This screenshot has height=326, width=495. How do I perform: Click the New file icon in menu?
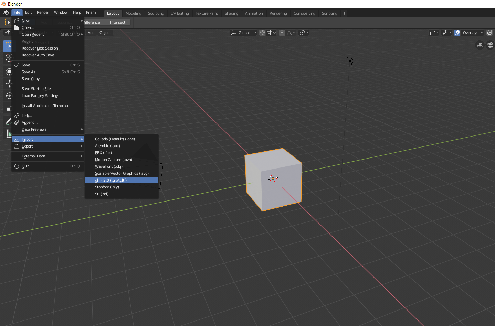pos(17,21)
